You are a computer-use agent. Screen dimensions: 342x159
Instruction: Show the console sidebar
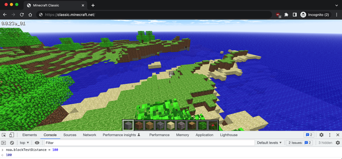click(3, 143)
